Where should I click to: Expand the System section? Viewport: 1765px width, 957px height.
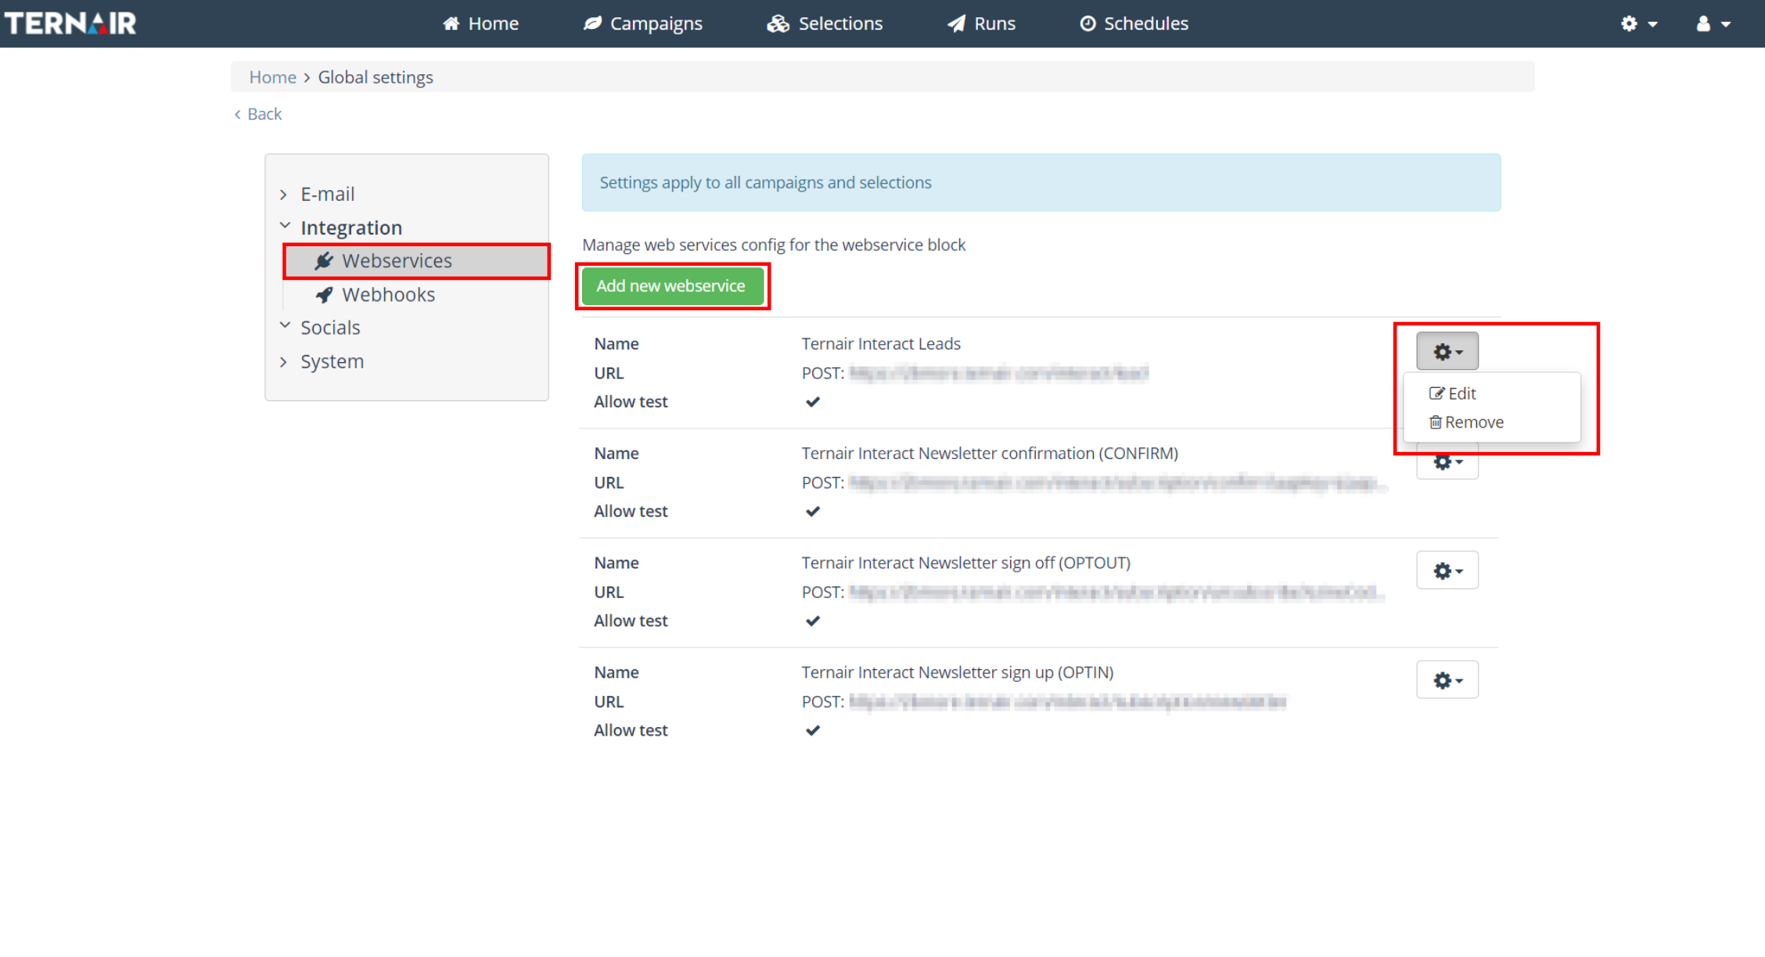(x=284, y=361)
